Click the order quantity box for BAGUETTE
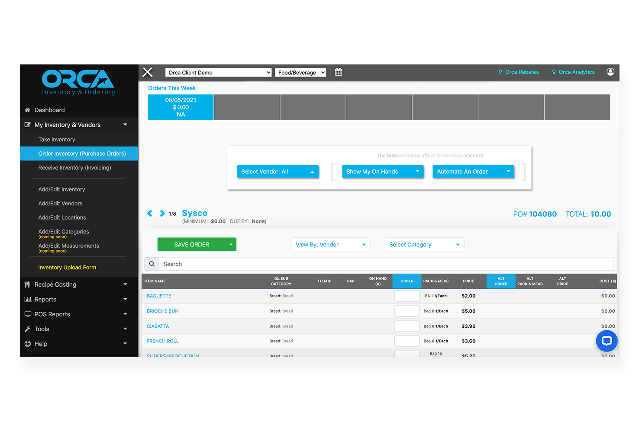The width and height of the screenshot is (639, 422). (407, 296)
